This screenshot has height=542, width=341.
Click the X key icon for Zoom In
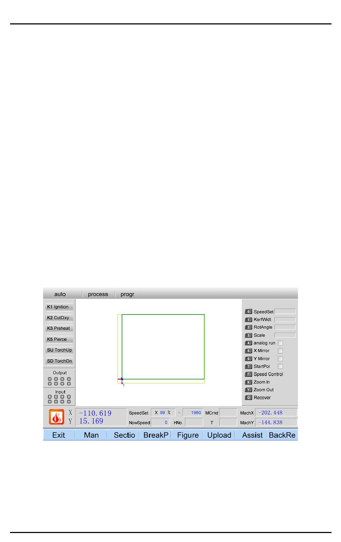pyautogui.click(x=248, y=382)
